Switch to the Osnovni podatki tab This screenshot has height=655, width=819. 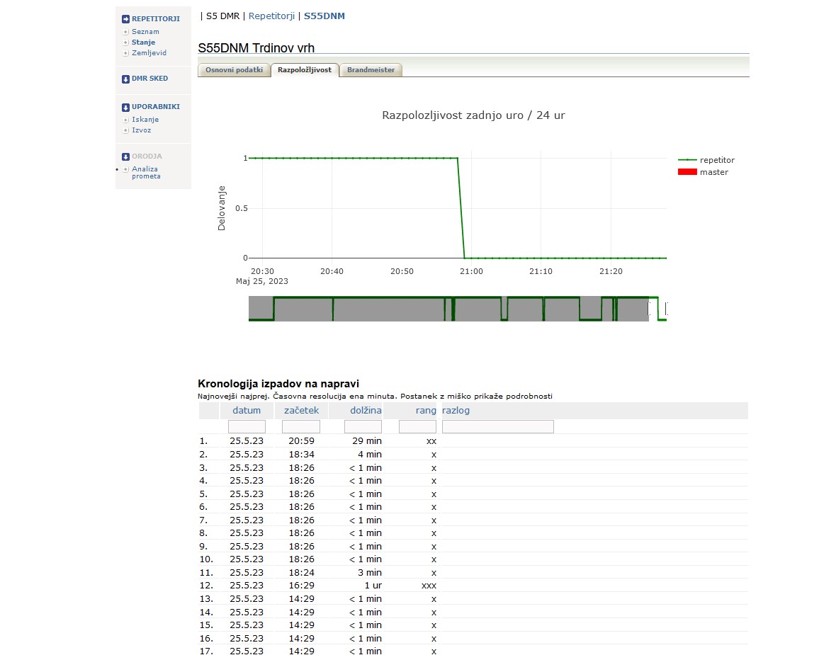tap(234, 70)
